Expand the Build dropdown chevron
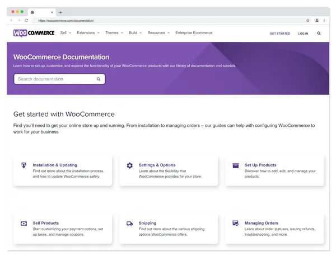 pos(141,33)
